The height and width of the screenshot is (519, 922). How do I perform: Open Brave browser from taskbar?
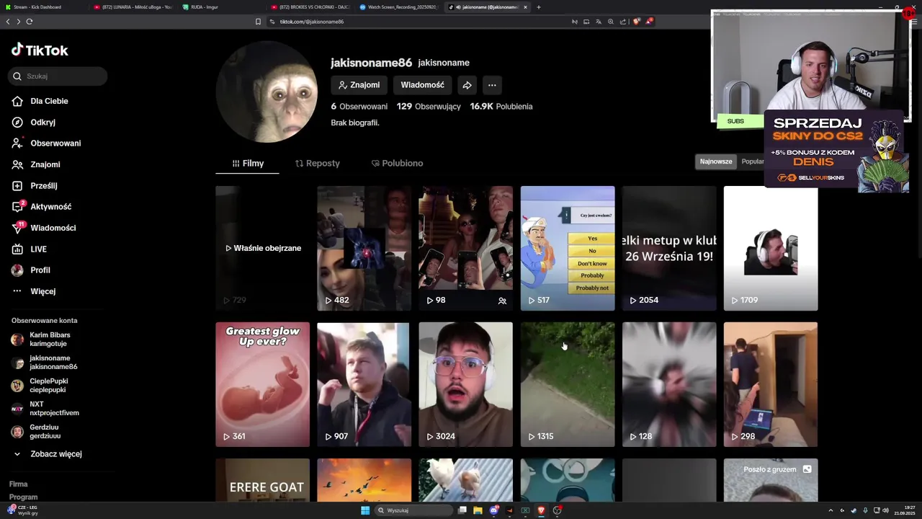541,510
